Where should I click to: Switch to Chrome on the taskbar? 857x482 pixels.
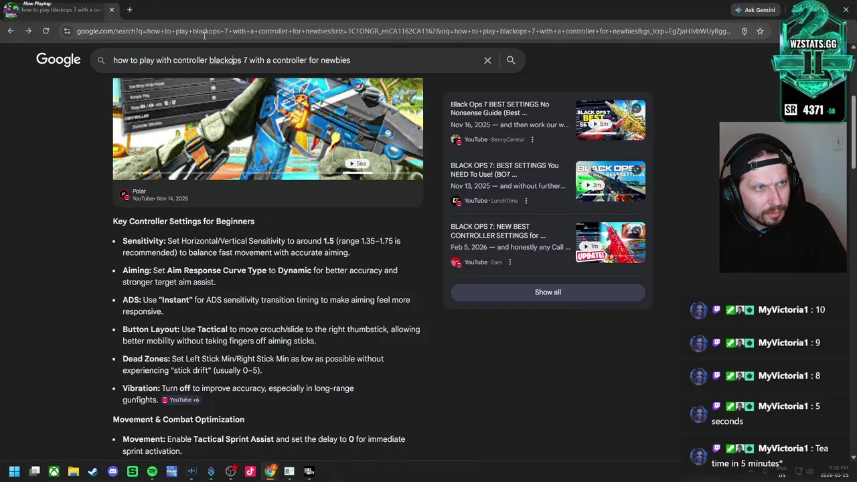pyautogui.click(x=270, y=471)
